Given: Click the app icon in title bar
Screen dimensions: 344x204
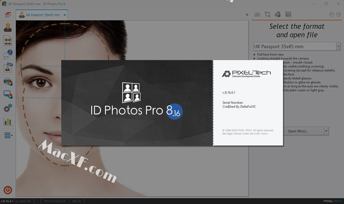Looking at the screenshot, I should 4,4.
